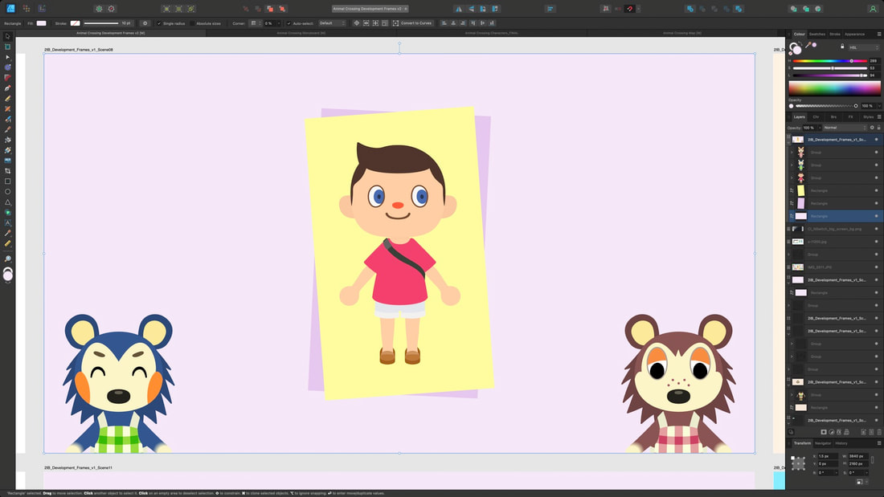Screen dimensions: 884x497
Task: Open the Designer persona icon
Action: (10, 9)
